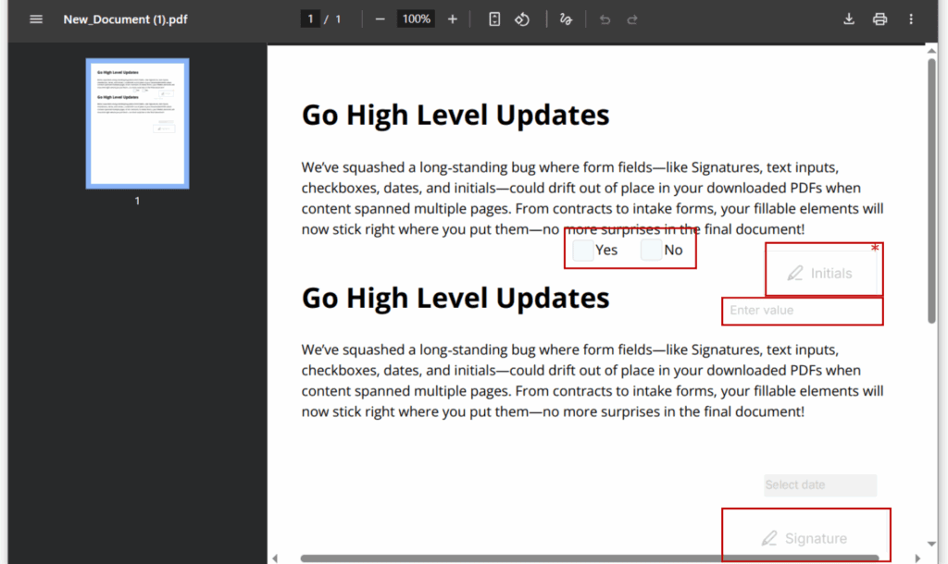Click the vertical scrollbar thumb

pyautogui.click(x=931, y=190)
